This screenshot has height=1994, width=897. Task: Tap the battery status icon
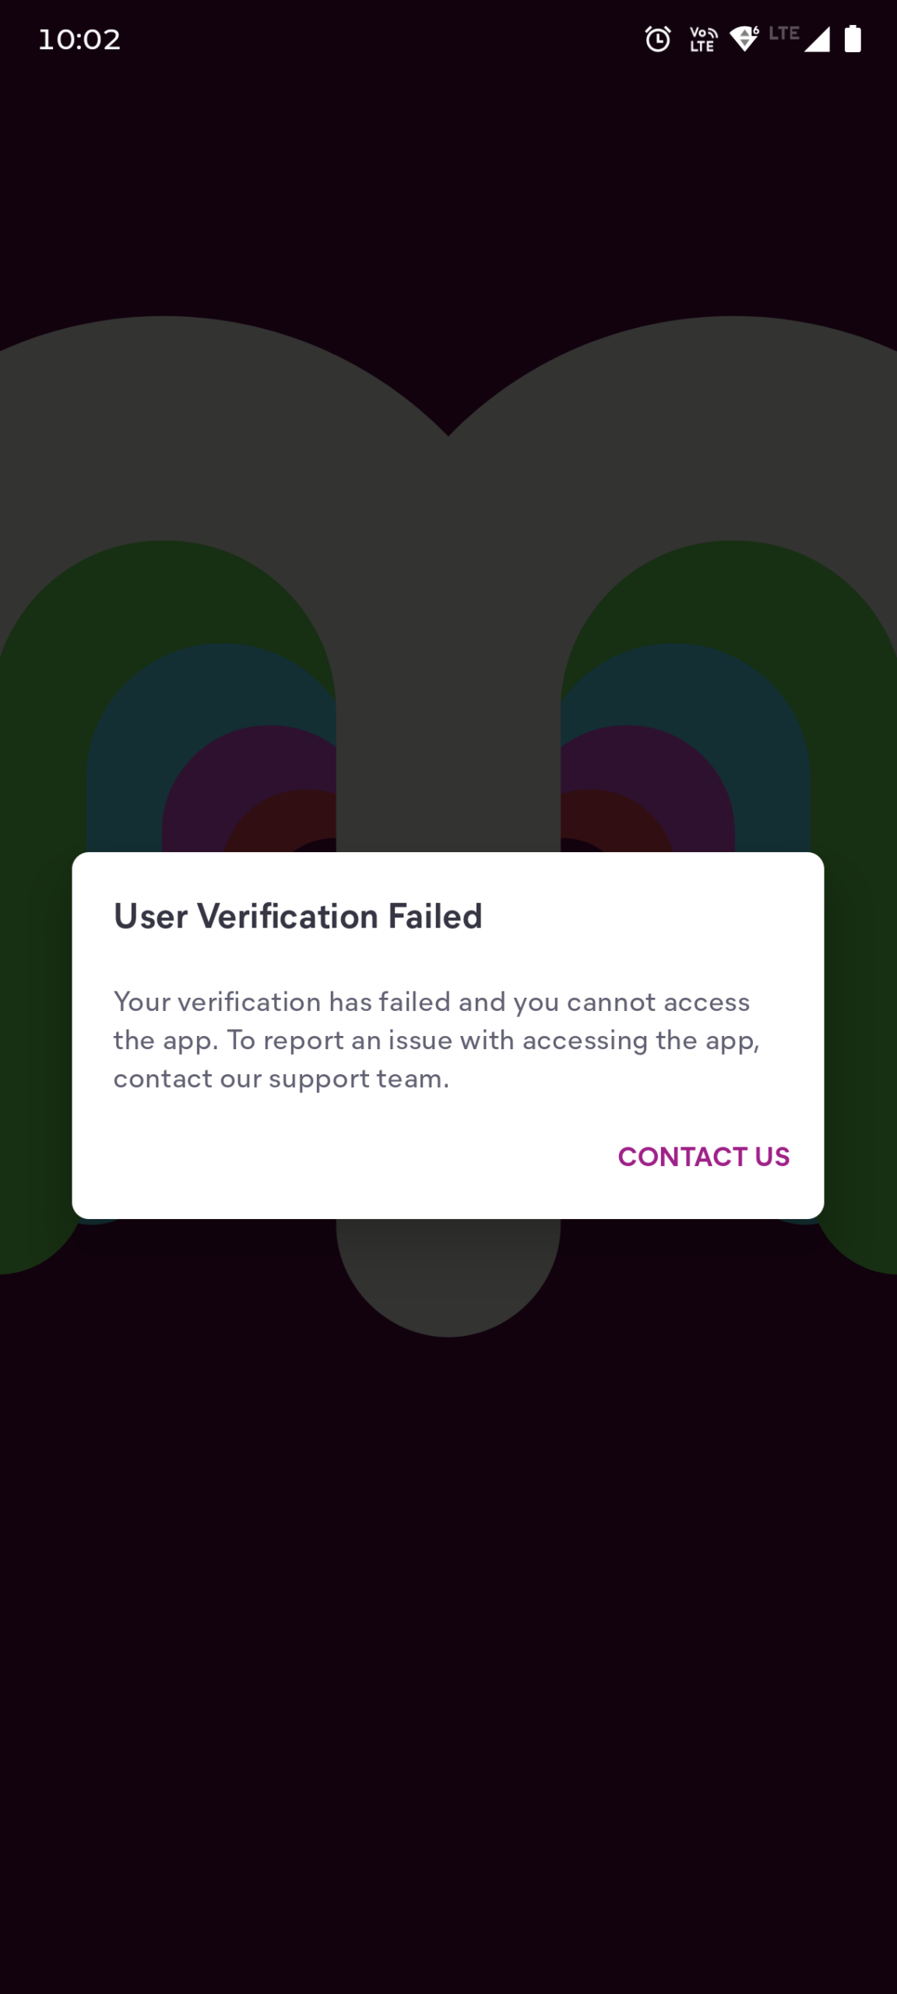853,39
